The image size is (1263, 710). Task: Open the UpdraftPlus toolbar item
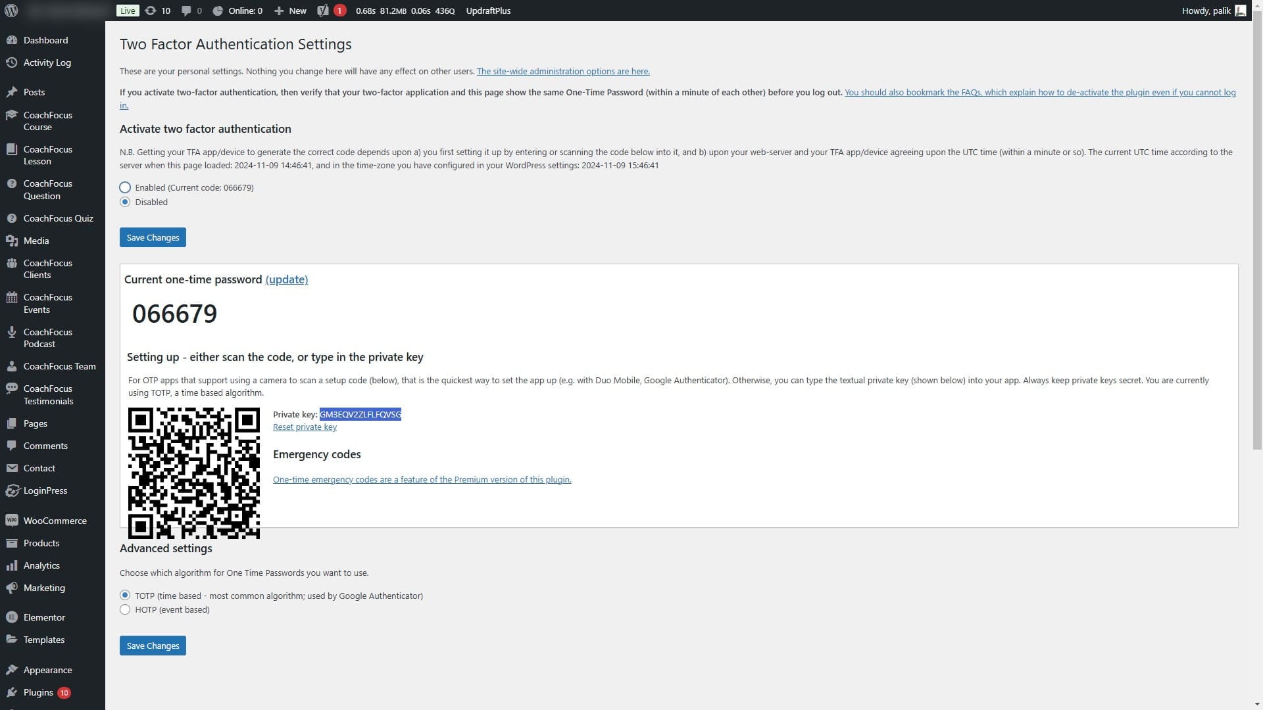(487, 11)
